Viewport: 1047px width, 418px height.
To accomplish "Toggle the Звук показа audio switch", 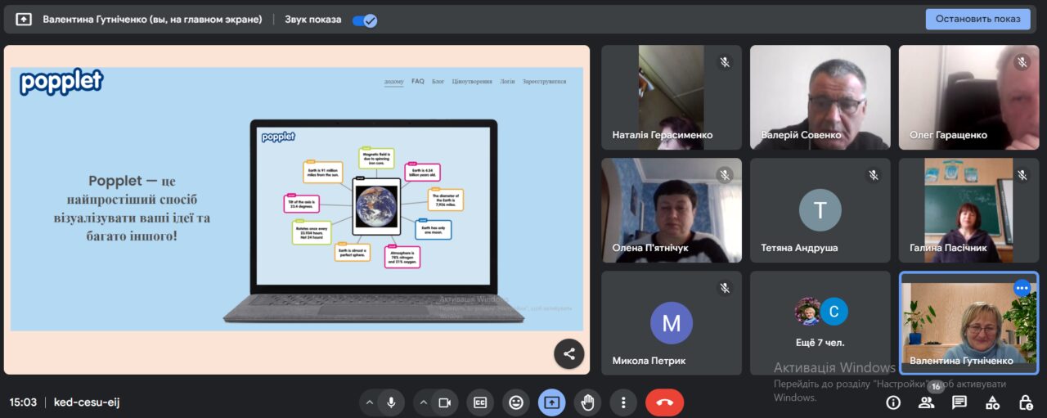I will coord(365,20).
